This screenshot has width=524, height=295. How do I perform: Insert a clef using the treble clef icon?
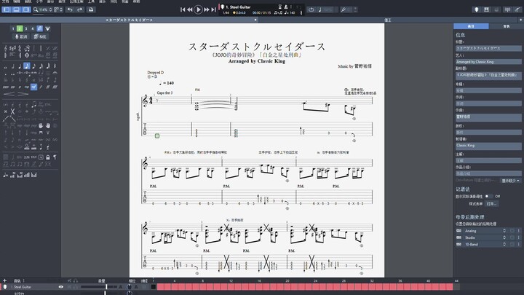pyautogui.click(x=6, y=49)
